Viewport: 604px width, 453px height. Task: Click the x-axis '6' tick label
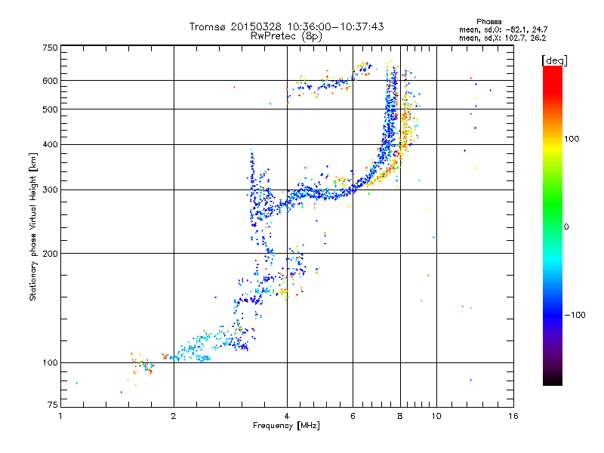[353, 416]
